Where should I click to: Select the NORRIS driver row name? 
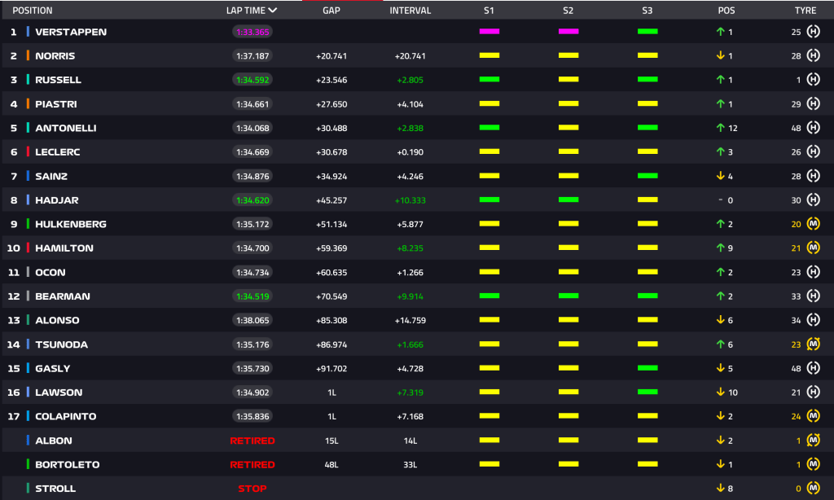pos(55,56)
